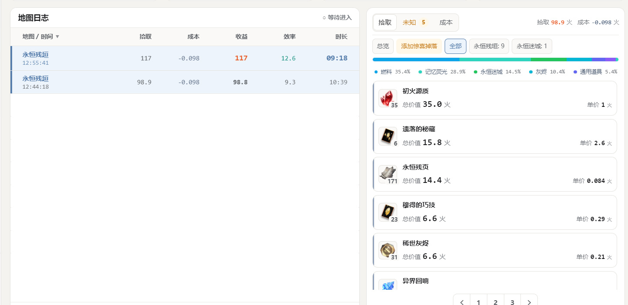Viewport: 628px width, 305px height.
Task: Click the 98.8 profit value
Action: (240, 82)
